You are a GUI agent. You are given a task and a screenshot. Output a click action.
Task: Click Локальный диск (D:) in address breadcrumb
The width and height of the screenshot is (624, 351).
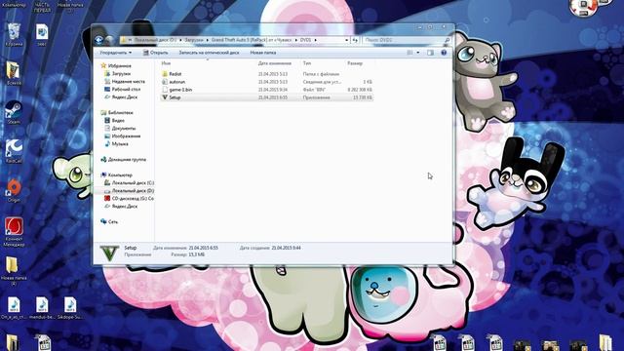155,40
